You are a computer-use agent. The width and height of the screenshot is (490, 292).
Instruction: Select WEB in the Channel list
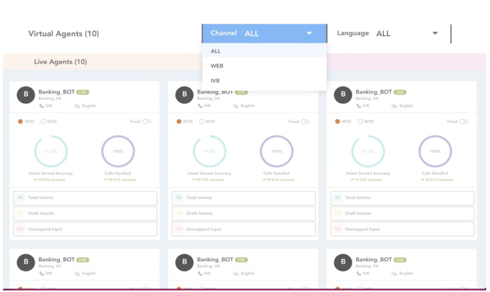coord(264,66)
